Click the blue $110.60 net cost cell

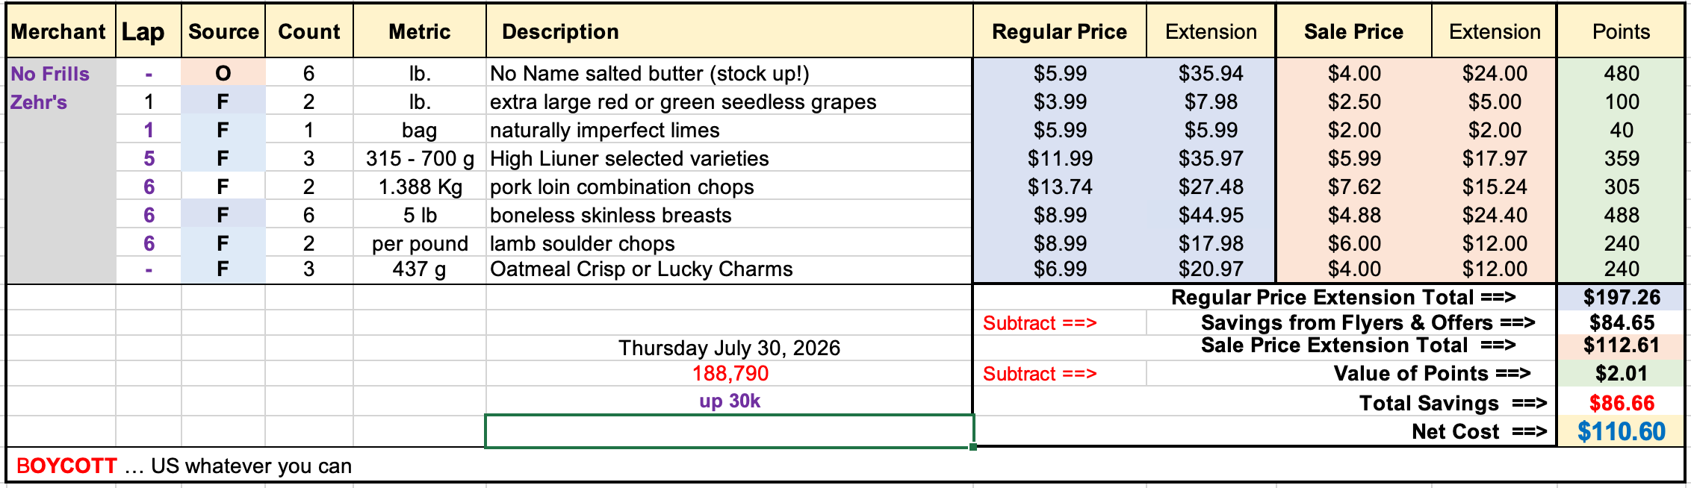tap(1621, 431)
